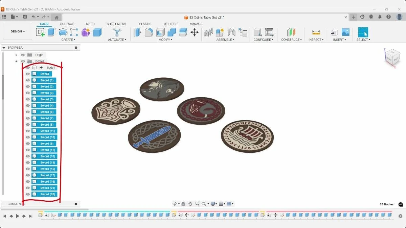Select the Fillet tool

149,32
